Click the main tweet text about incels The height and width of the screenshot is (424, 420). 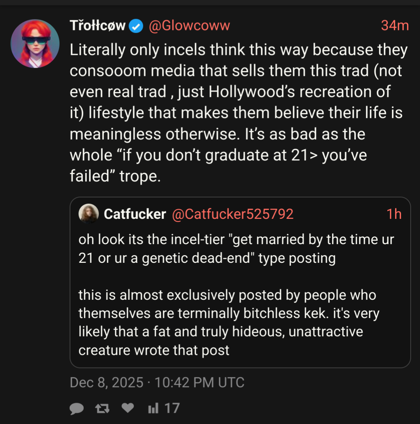238,113
